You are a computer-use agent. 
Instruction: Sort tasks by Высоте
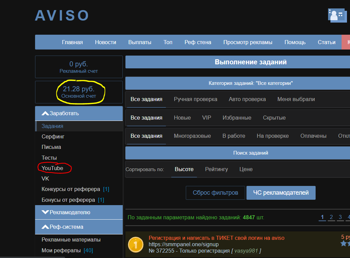pos(184,169)
